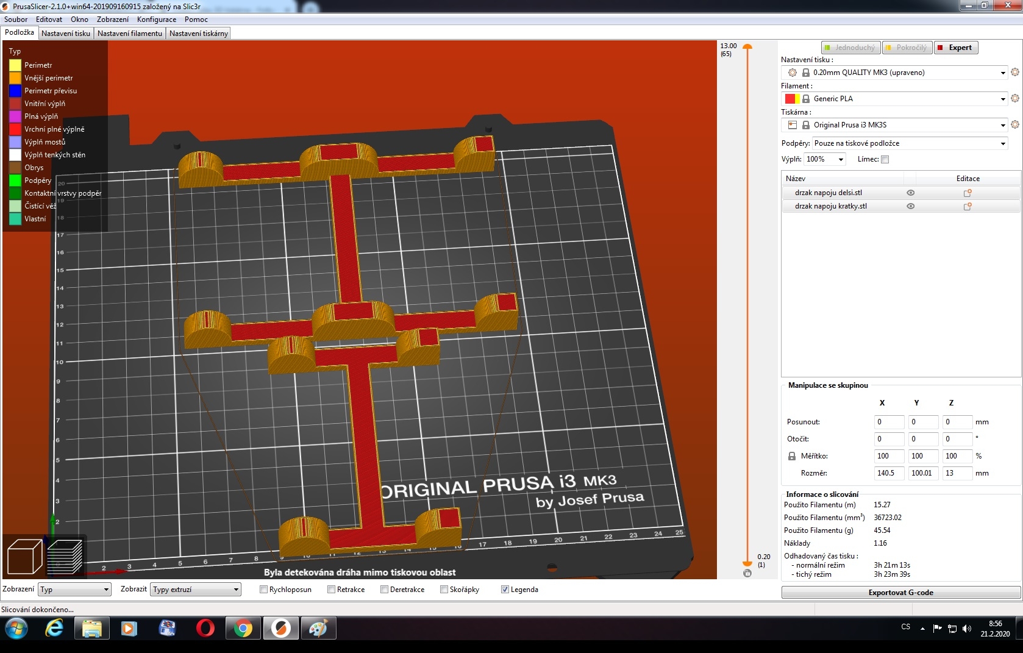Open printer settings via gear beside Original Prusa i3 MK3S
This screenshot has width=1023, height=653.
click(x=1015, y=124)
